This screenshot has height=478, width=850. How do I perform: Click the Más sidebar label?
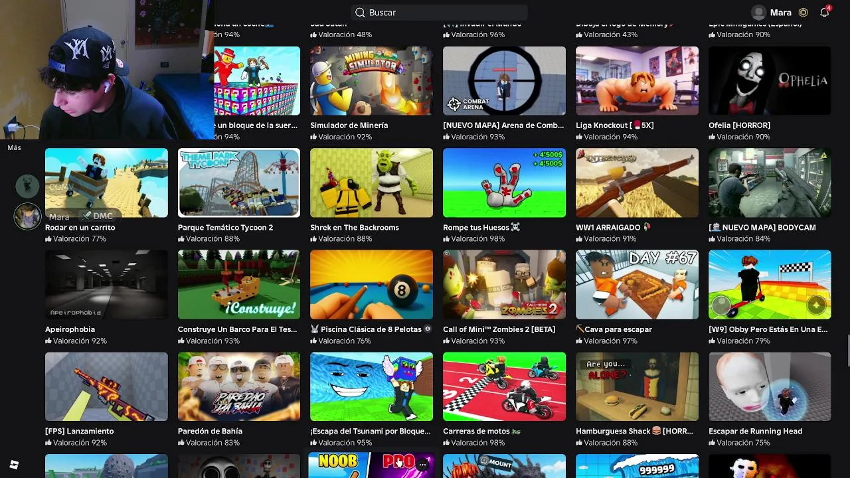14,147
